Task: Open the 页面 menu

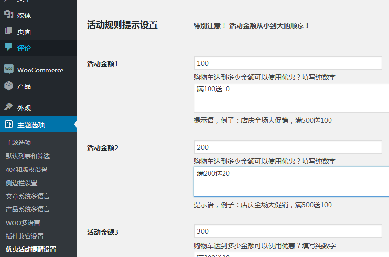Action: coord(39,31)
